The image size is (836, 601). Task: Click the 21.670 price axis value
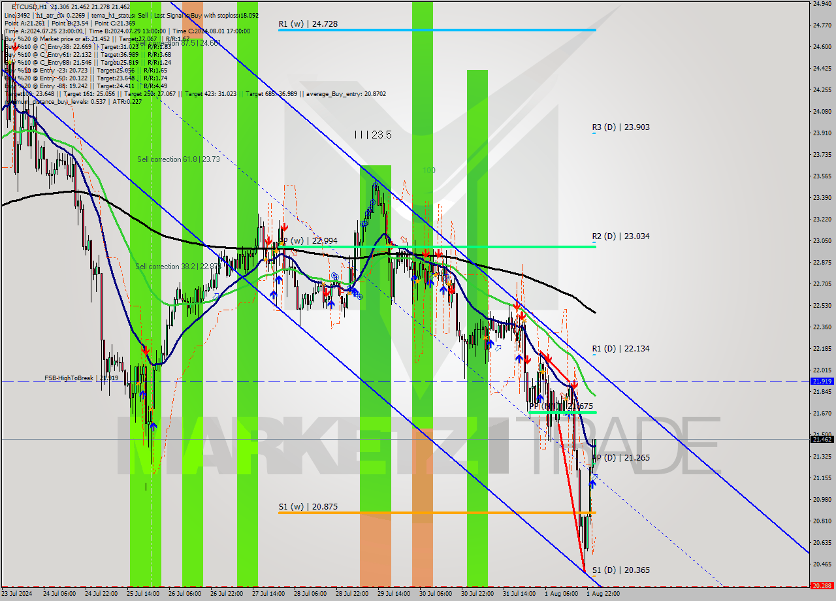point(821,414)
